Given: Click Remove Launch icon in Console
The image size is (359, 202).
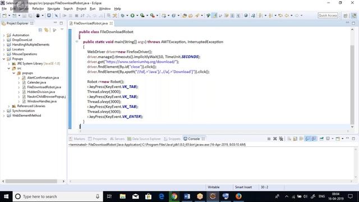Looking at the screenshot, I should click(275, 139).
